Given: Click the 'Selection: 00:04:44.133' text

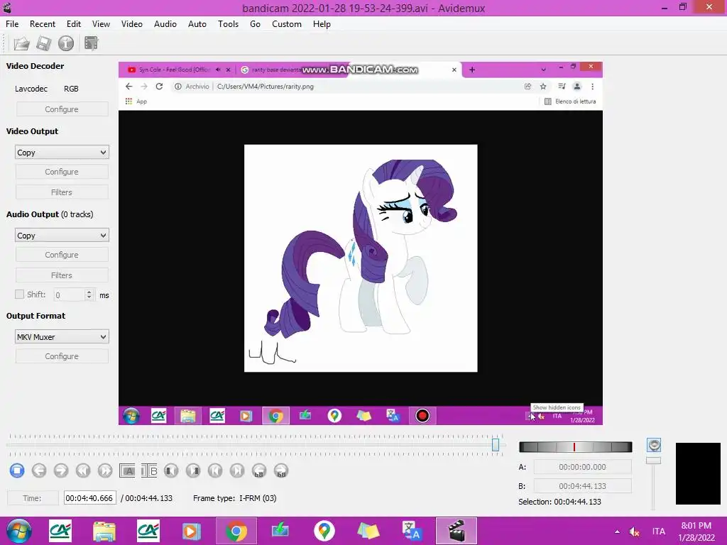Looking at the screenshot, I should [x=559, y=502].
